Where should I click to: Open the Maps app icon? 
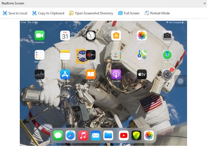click(142, 55)
